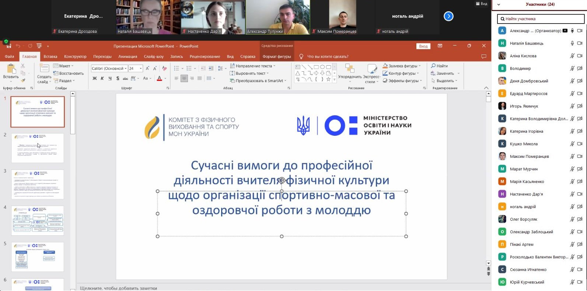
Task: Collapse the ribbon with the chevron
Action: (486, 88)
